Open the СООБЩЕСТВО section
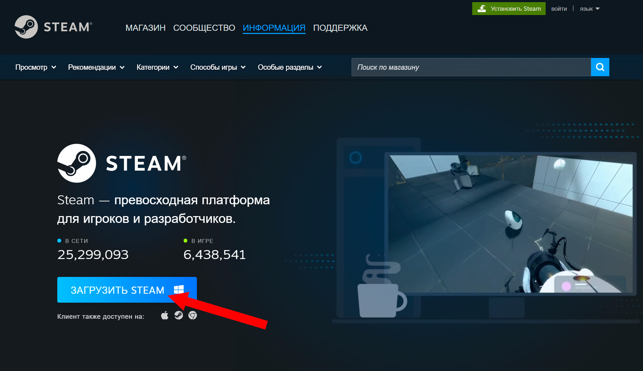The width and height of the screenshot is (643, 371). point(204,28)
